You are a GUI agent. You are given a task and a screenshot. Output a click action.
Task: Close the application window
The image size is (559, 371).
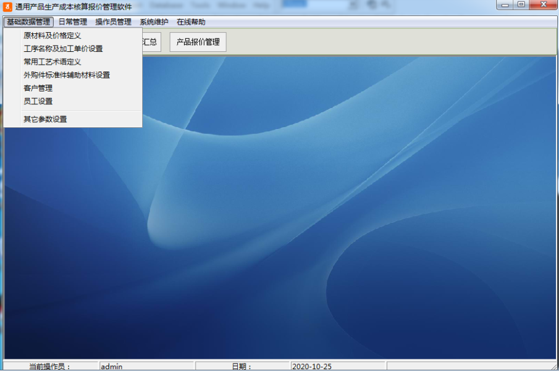544,5
